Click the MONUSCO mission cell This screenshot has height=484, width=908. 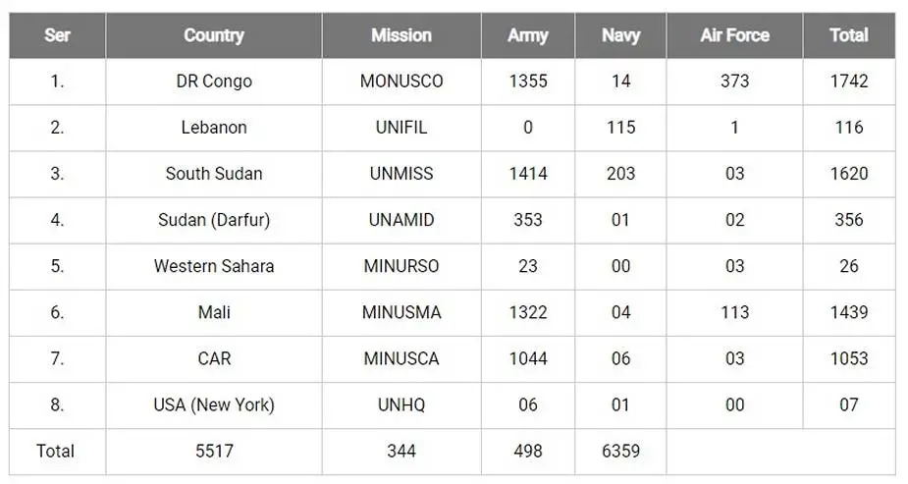click(401, 81)
